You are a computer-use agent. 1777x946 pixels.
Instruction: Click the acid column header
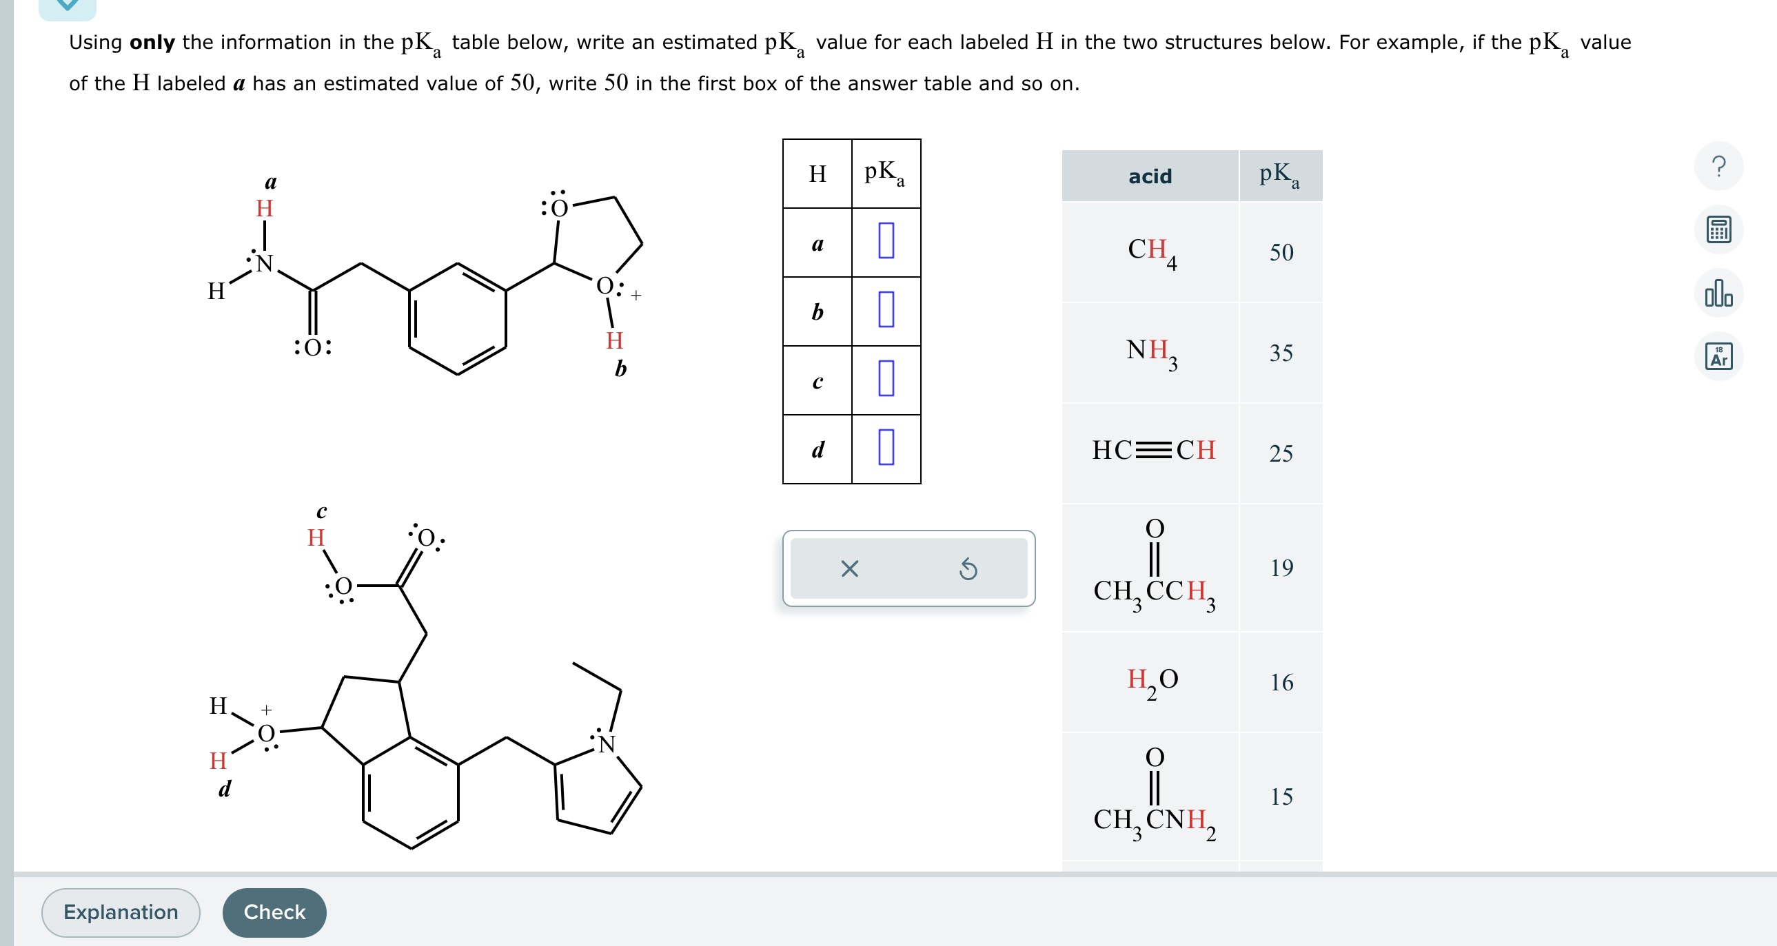point(1150,176)
